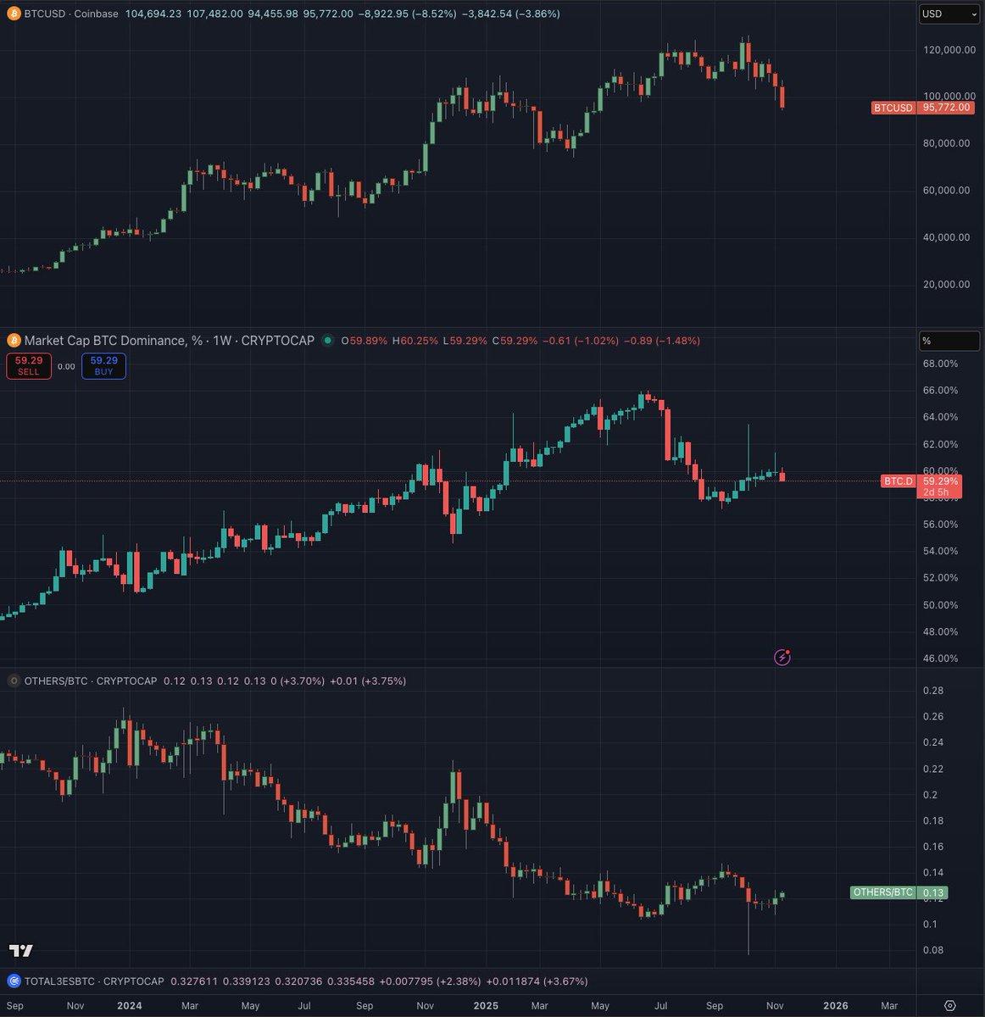
Task: Click the BUY 59.29 button
Action: point(103,365)
